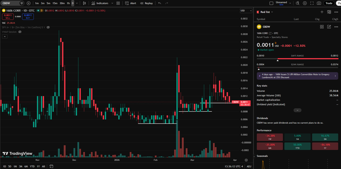This screenshot has height=169, width=341.
Task: Toggle visibility of SPY A+ / B+ indicator
Action: [x=48, y=27]
